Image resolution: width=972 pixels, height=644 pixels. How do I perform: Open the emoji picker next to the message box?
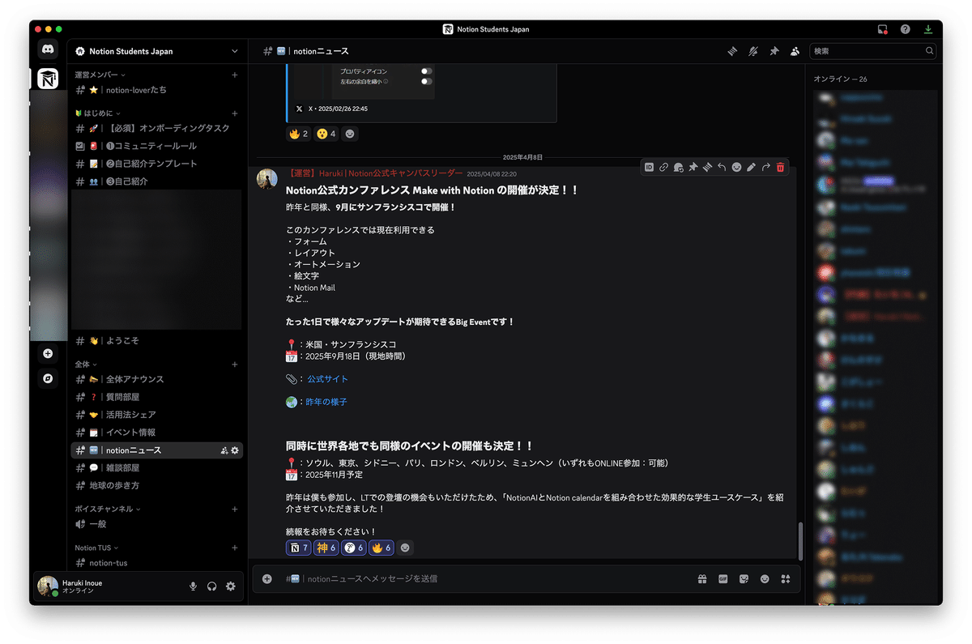pos(765,578)
